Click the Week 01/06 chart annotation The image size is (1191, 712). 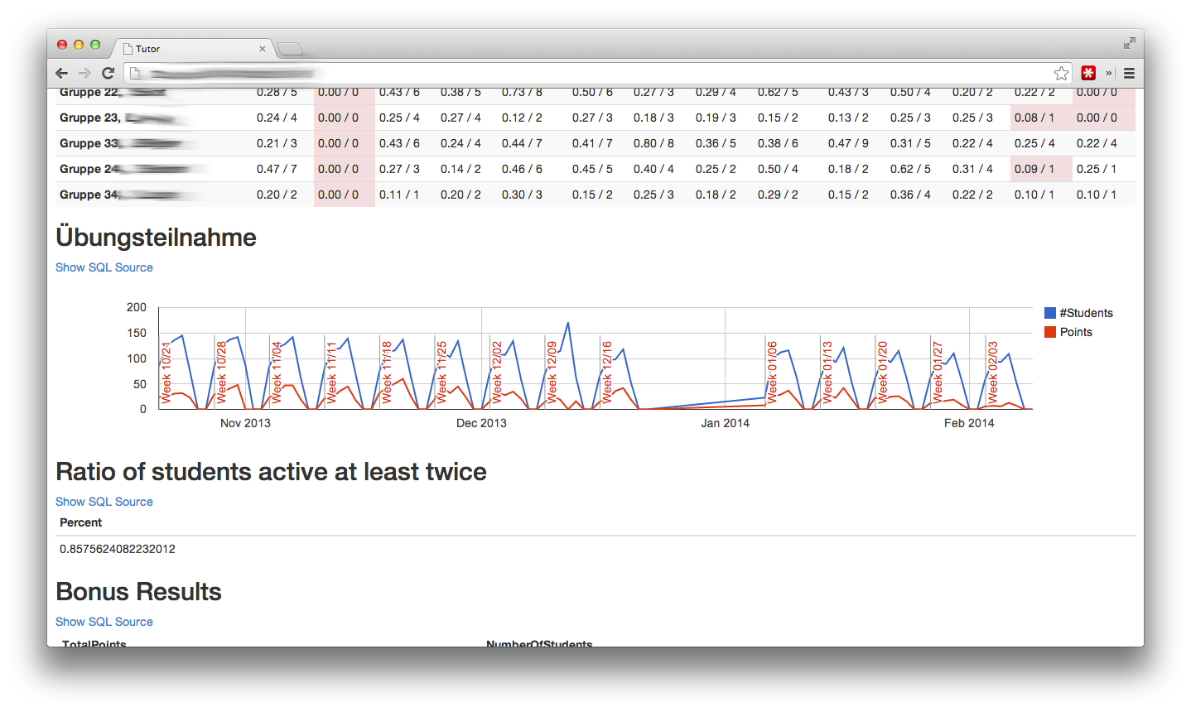point(772,373)
